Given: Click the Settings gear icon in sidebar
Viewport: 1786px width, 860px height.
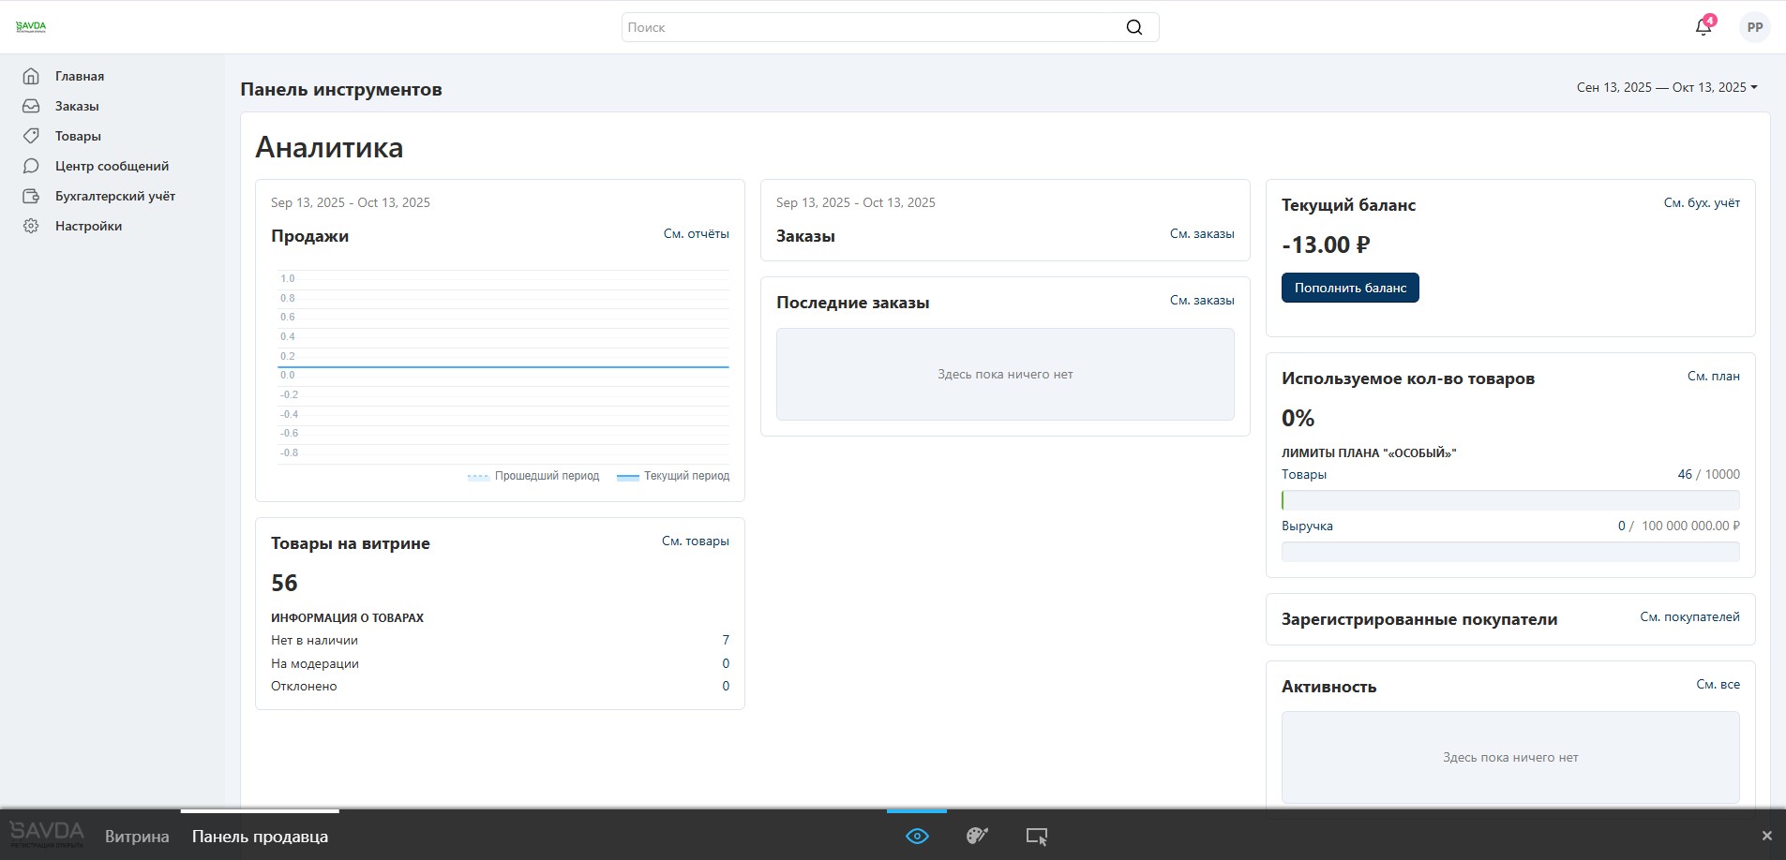Looking at the screenshot, I should 31,226.
